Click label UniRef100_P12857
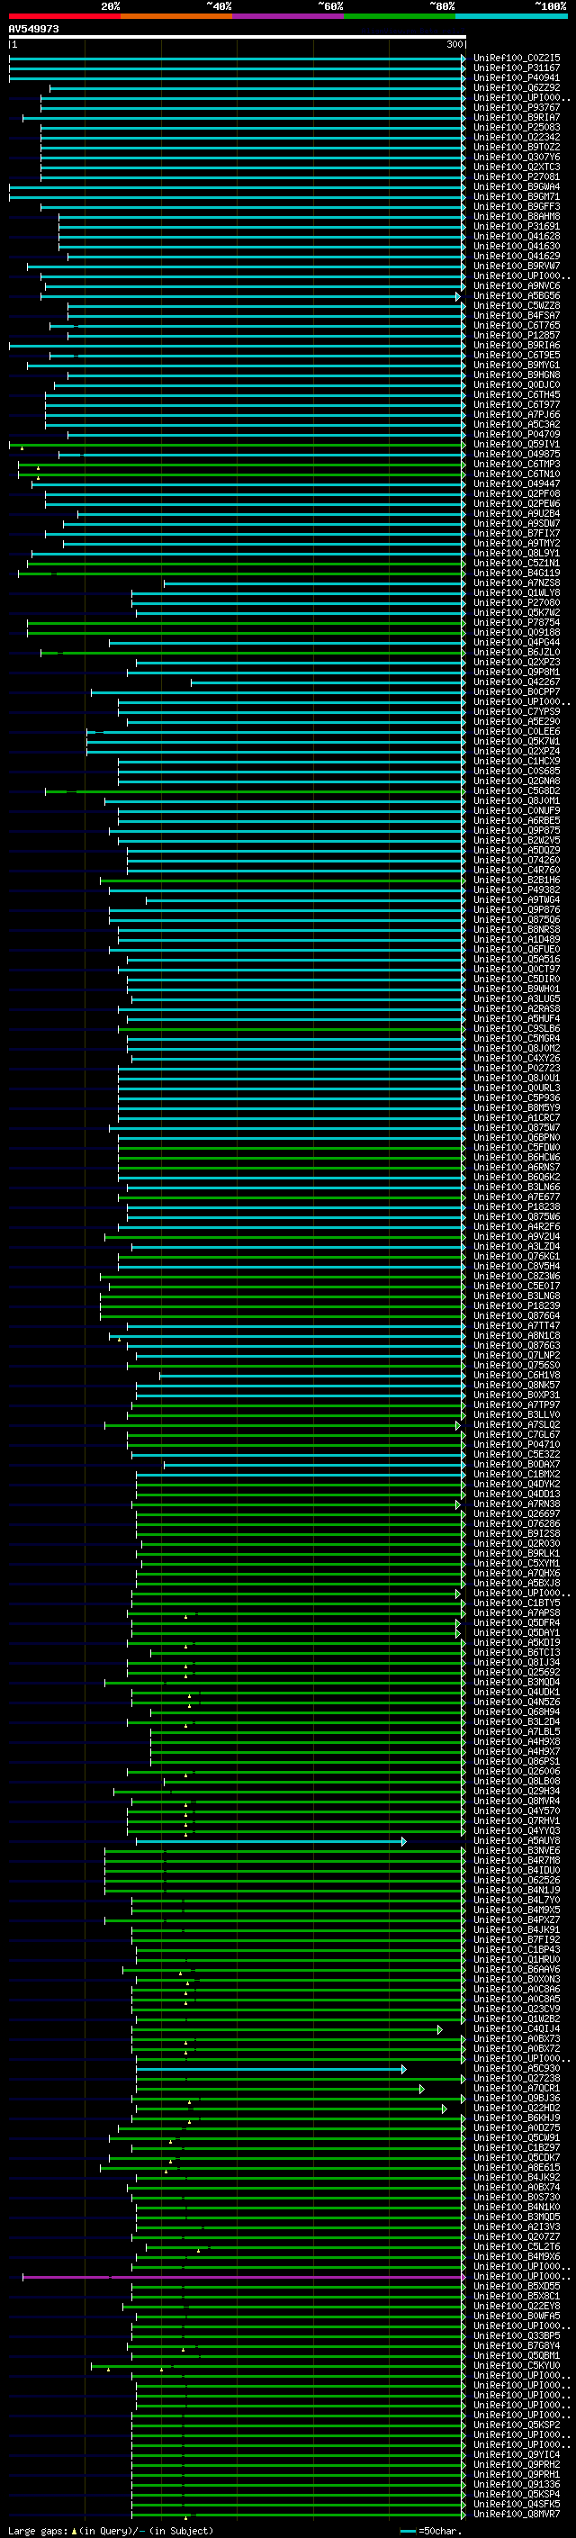 tap(517, 335)
